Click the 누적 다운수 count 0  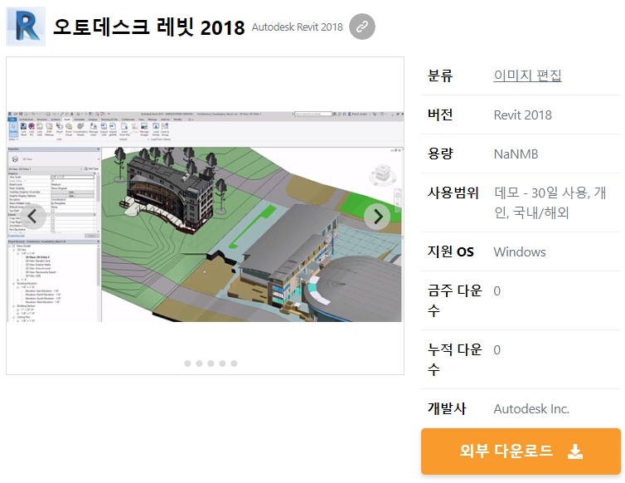point(497,350)
